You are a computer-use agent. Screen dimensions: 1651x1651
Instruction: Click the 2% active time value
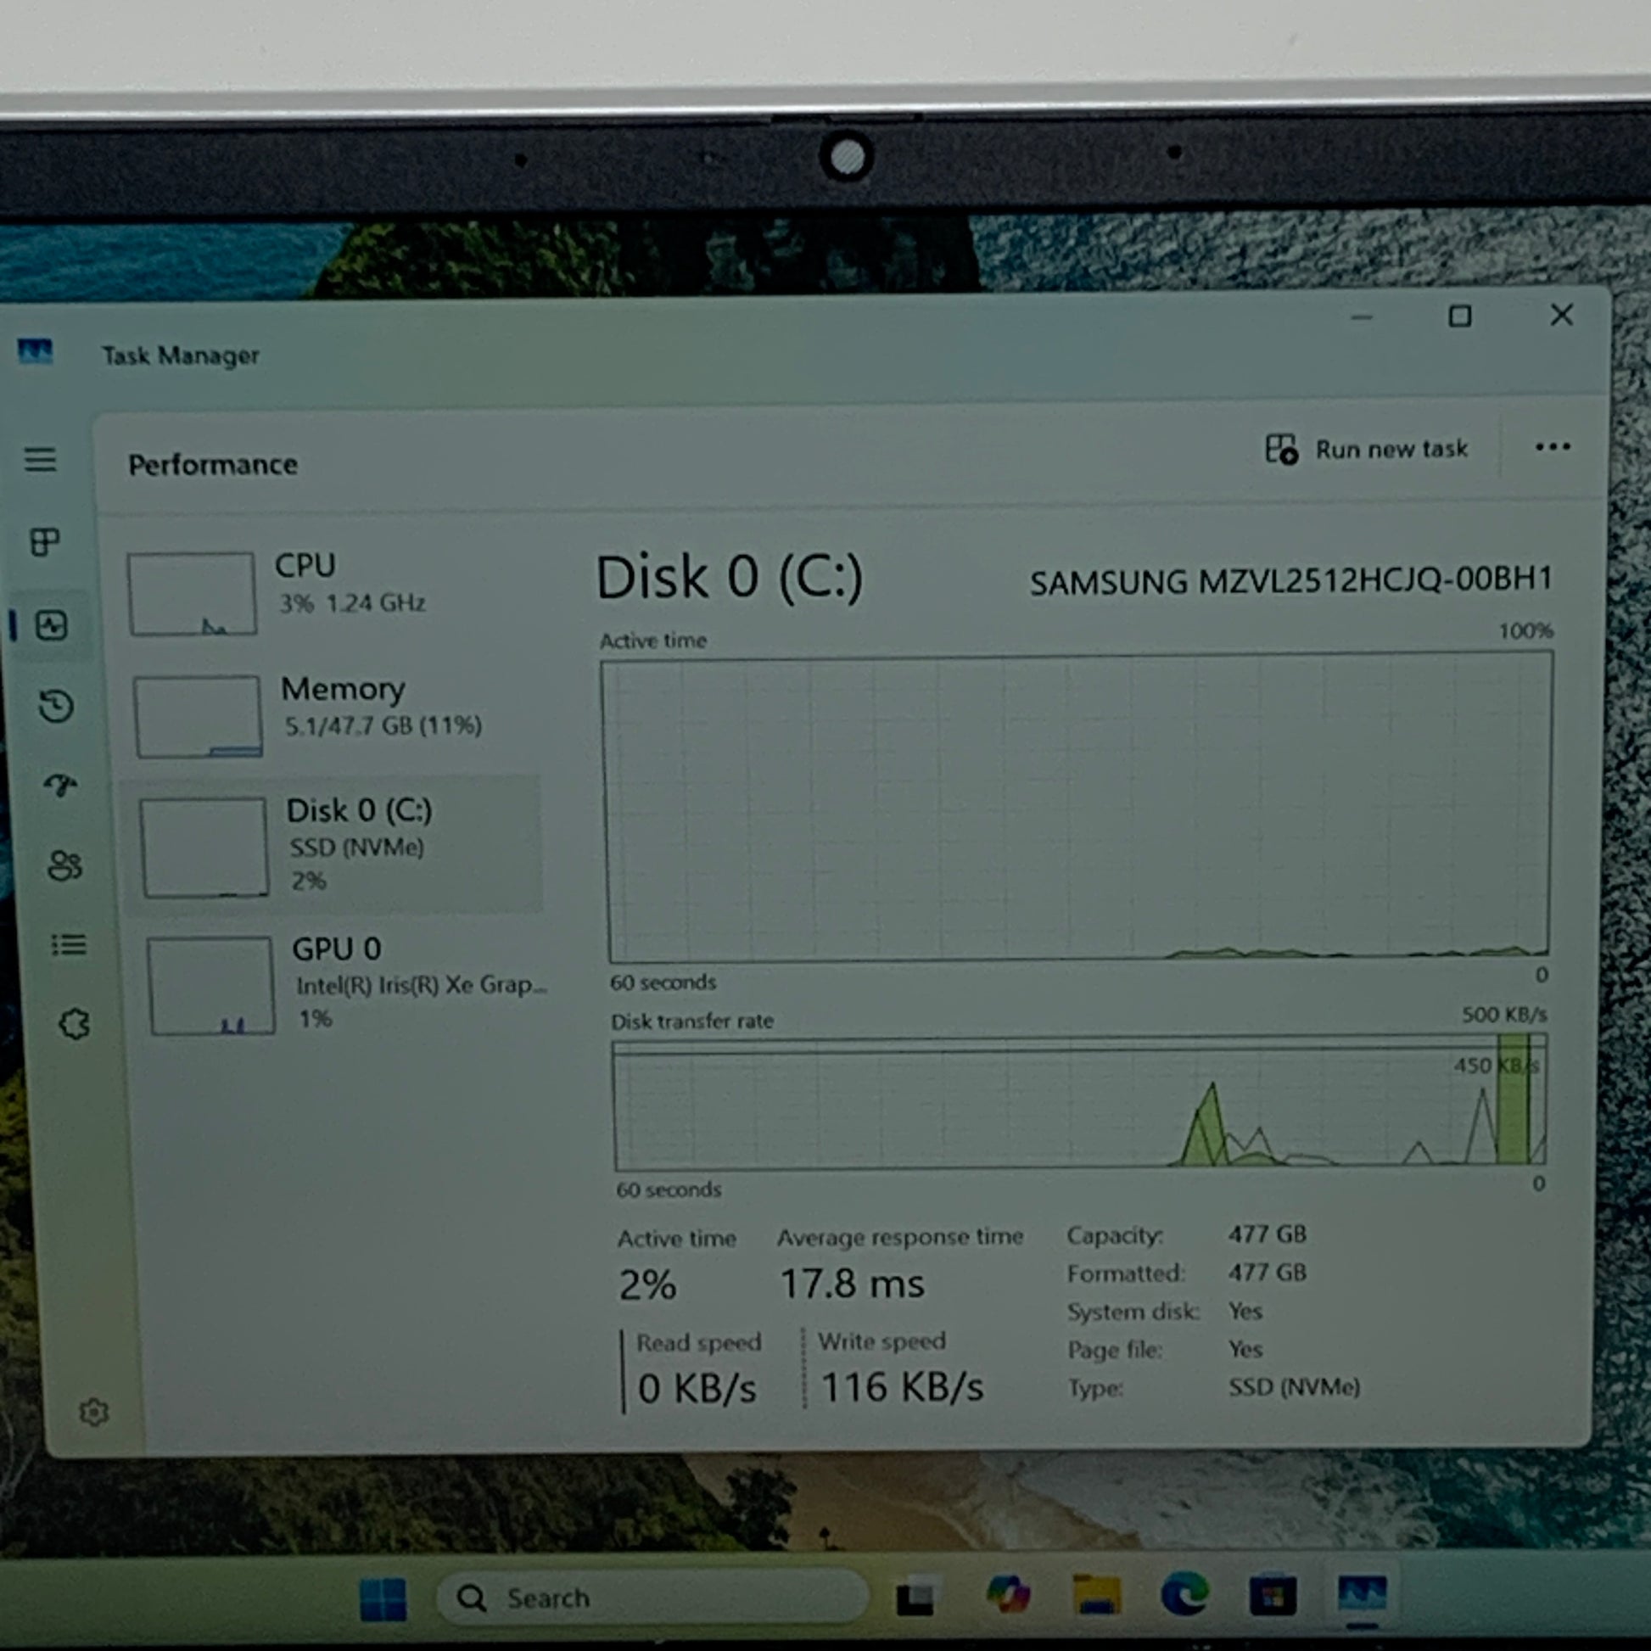coord(647,1284)
